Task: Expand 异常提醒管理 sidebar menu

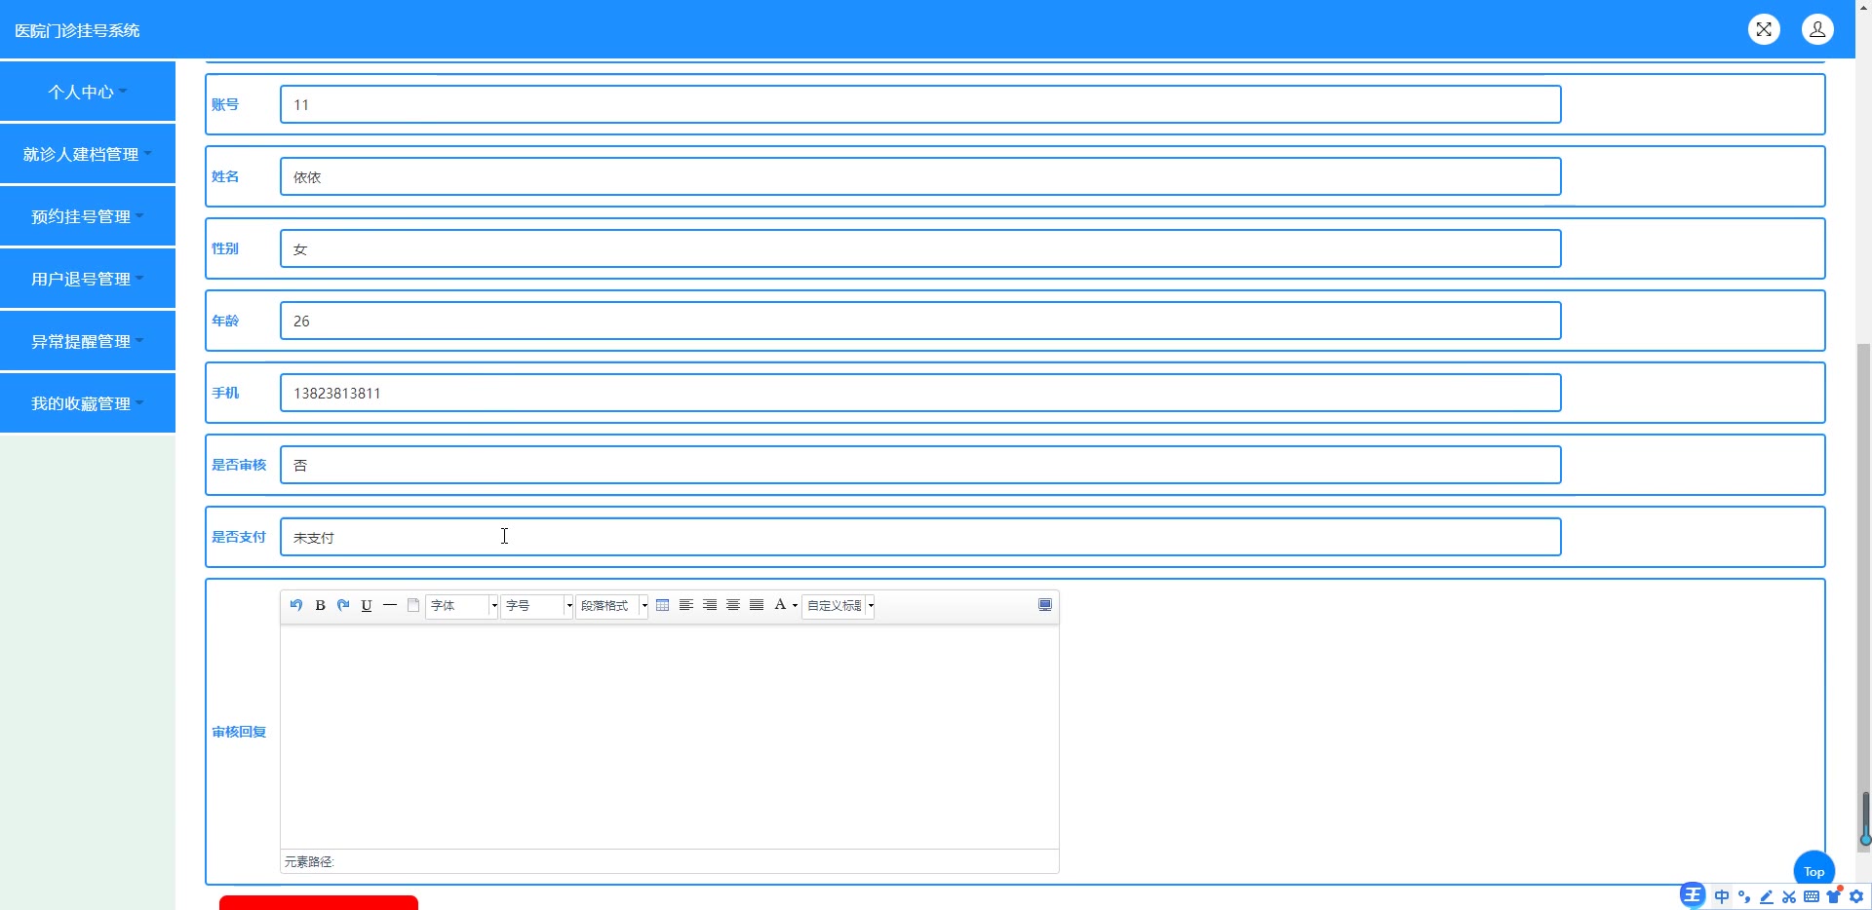Action: tap(88, 341)
